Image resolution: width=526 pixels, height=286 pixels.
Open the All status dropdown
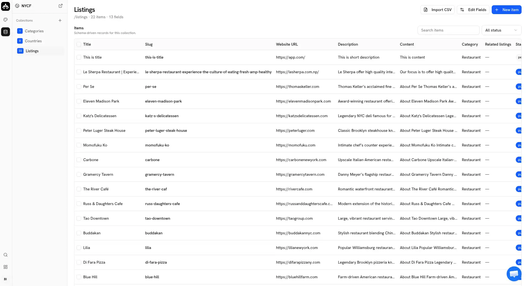501,30
